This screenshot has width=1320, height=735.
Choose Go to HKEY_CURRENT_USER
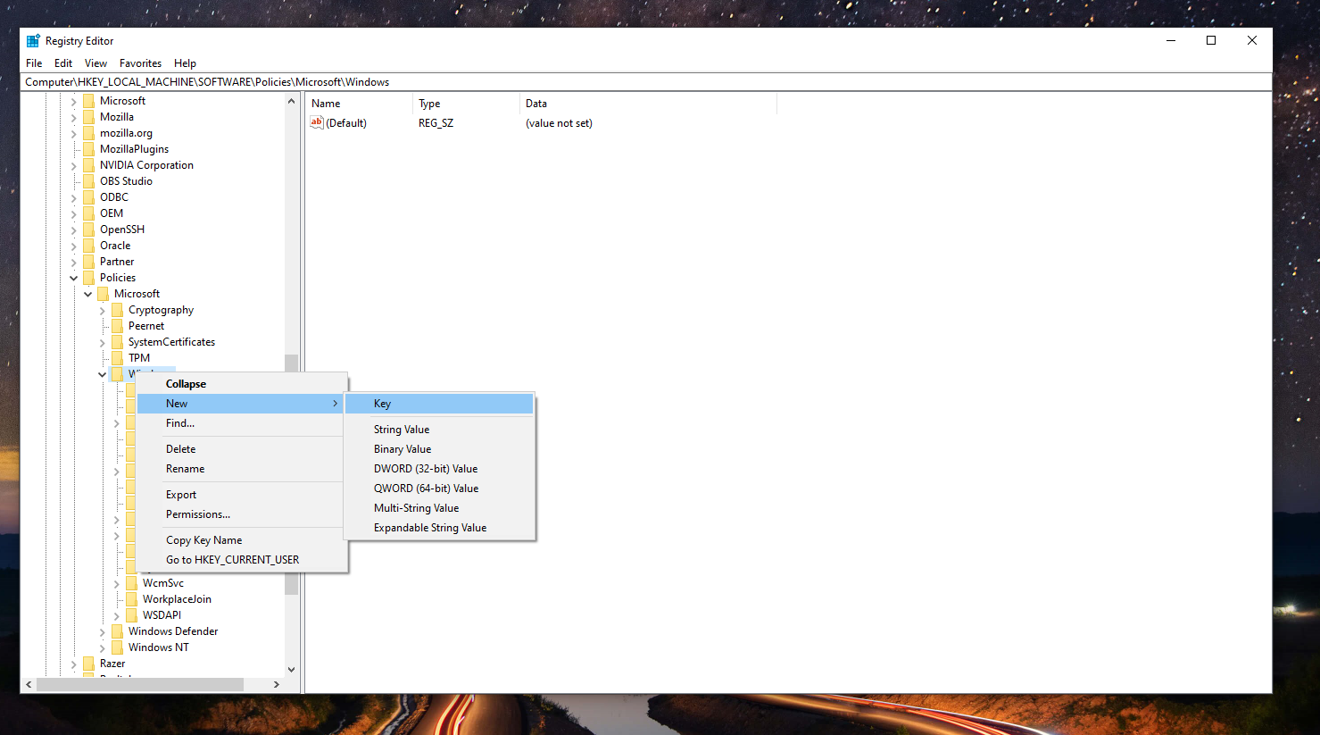242,560
